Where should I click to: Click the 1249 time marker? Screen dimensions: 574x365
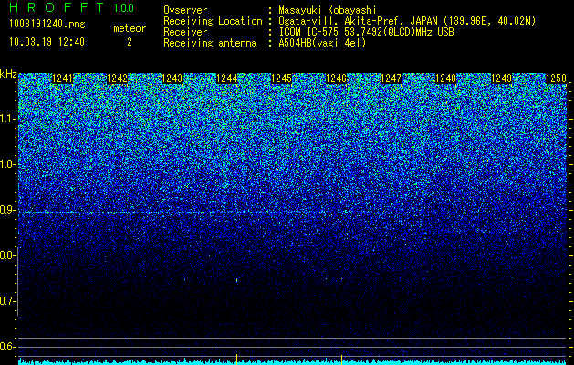(x=501, y=78)
